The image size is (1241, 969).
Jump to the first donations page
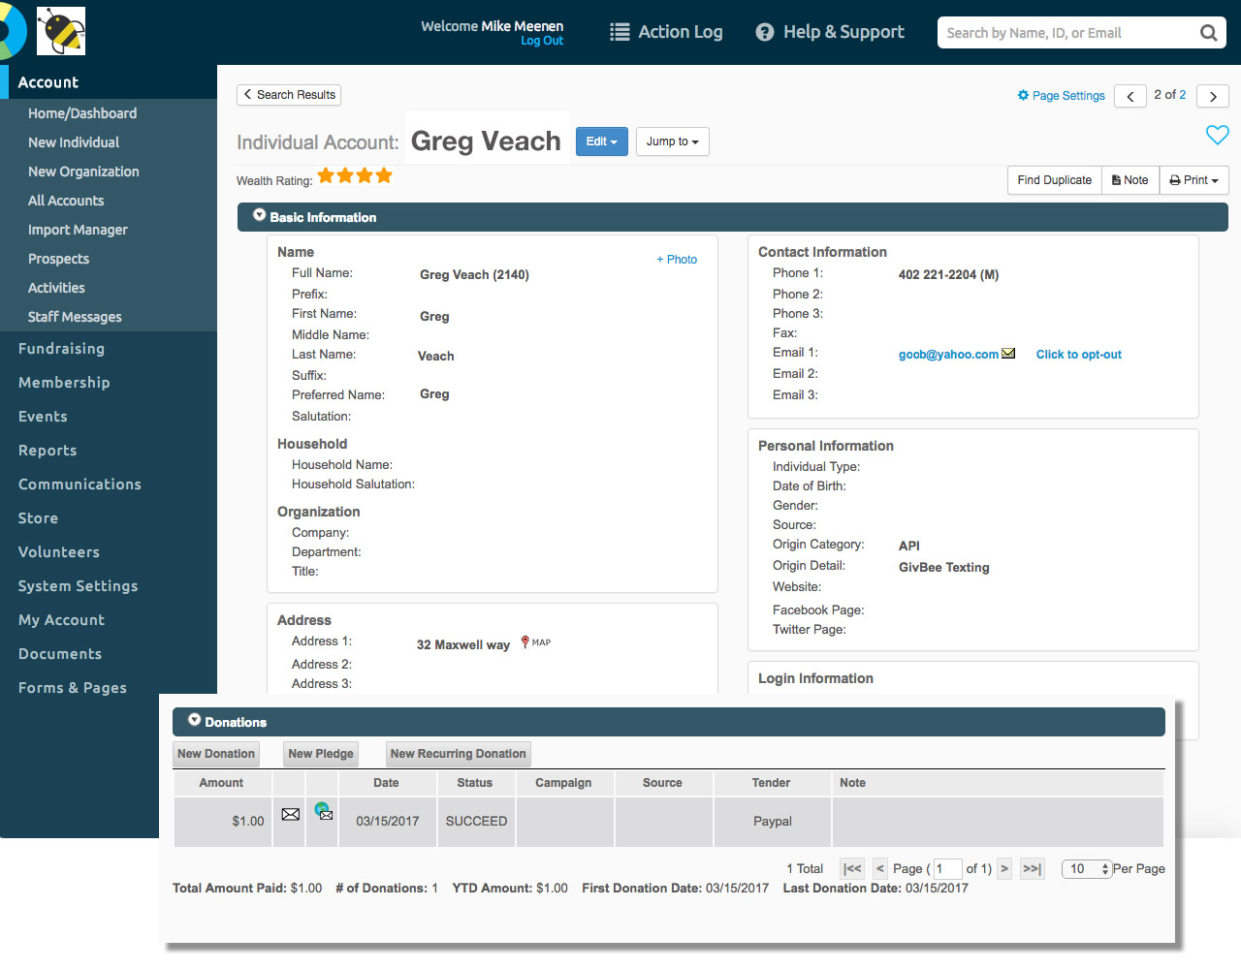click(x=852, y=869)
